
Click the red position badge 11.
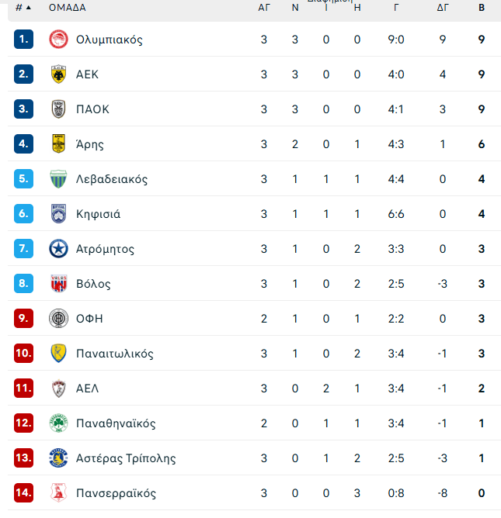(23, 388)
